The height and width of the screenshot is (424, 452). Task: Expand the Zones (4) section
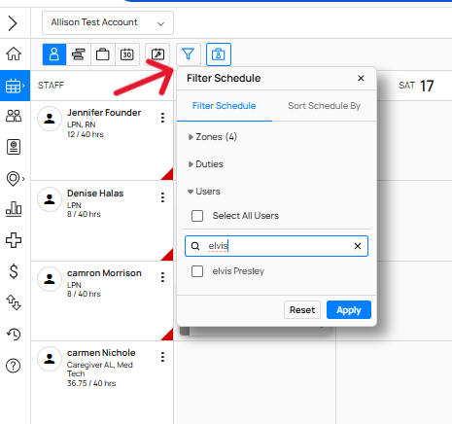pyautogui.click(x=213, y=137)
